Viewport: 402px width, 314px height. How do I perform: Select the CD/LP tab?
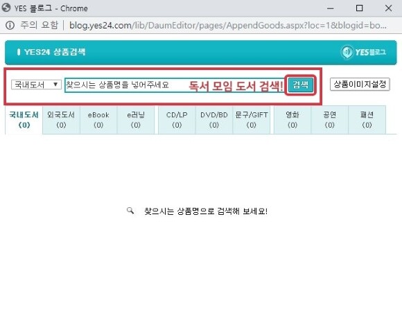coord(177,120)
